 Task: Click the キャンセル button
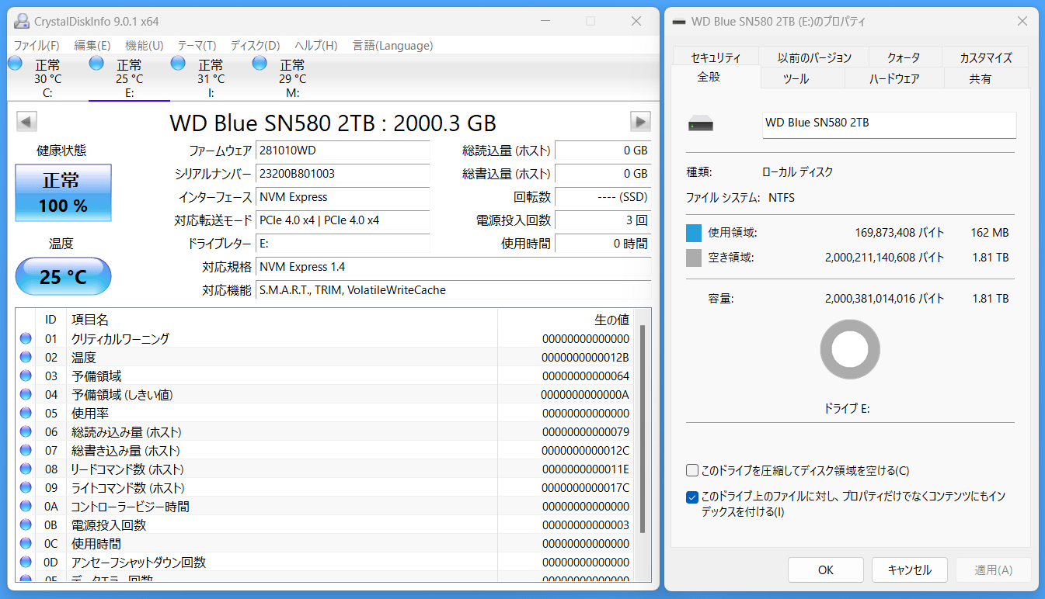point(910,570)
